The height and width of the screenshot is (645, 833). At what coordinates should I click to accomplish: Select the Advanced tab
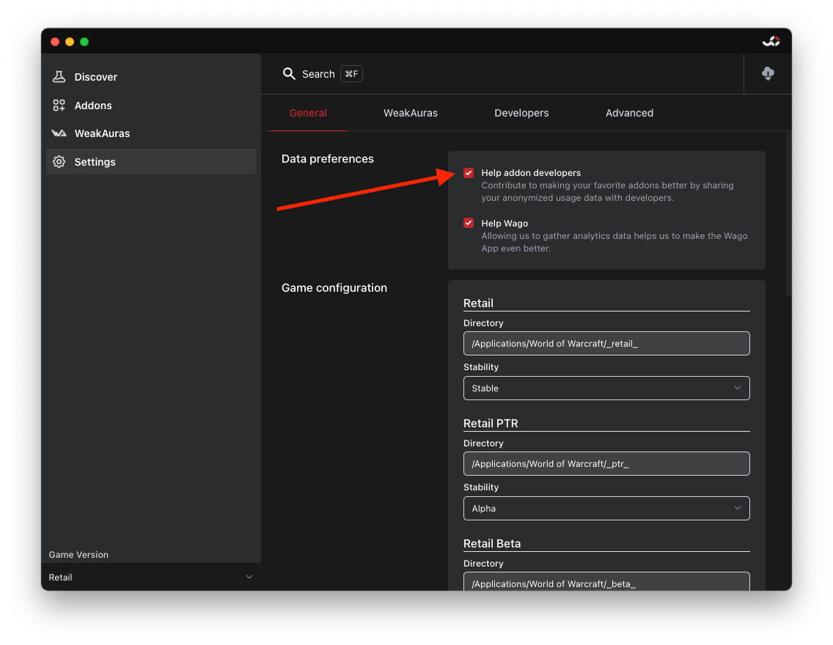pyautogui.click(x=629, y=113)
